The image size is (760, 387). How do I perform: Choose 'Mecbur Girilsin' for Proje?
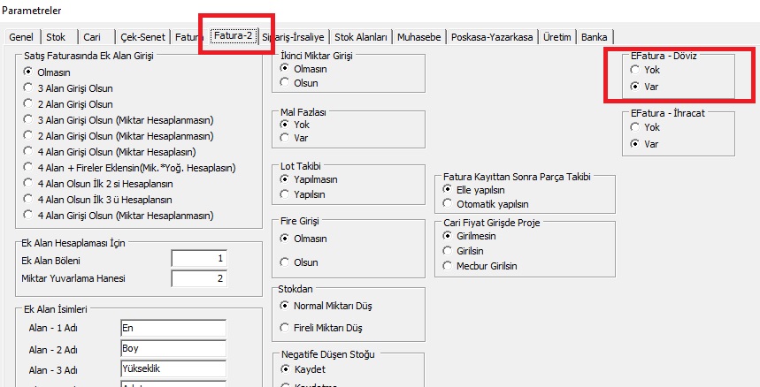448,265
